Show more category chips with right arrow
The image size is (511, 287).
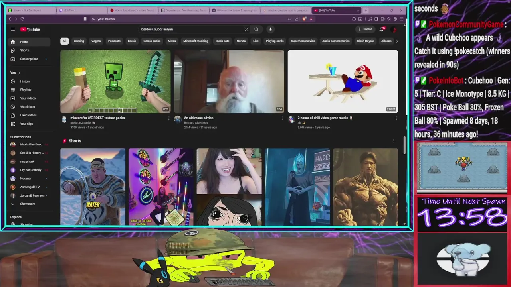(397, 41)
